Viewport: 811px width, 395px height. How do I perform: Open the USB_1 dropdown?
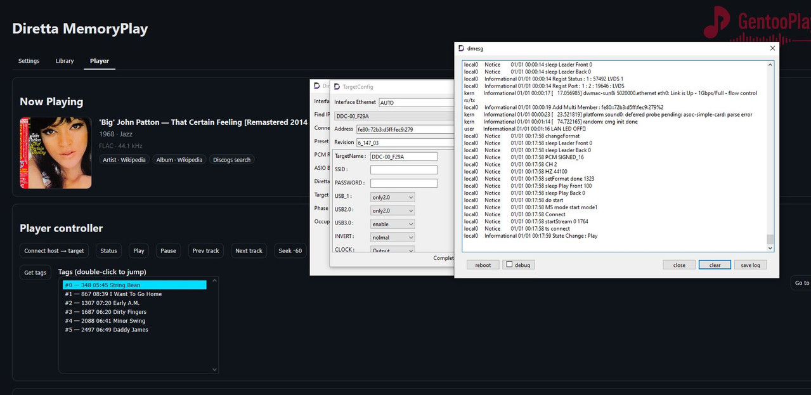(x=393, y=197)
